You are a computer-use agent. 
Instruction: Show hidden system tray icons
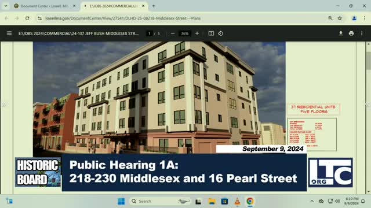pyautogui.click(x=312, y=201)
